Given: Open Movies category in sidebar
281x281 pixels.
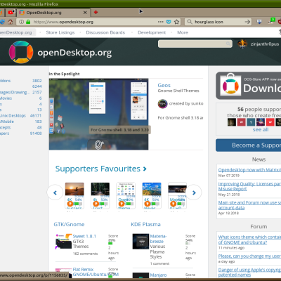Looking at the screenshot, I should (6, 98).
